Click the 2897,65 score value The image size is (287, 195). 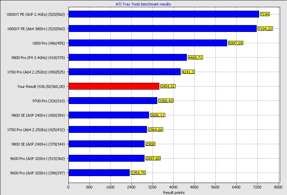click(x=153, y=159)
